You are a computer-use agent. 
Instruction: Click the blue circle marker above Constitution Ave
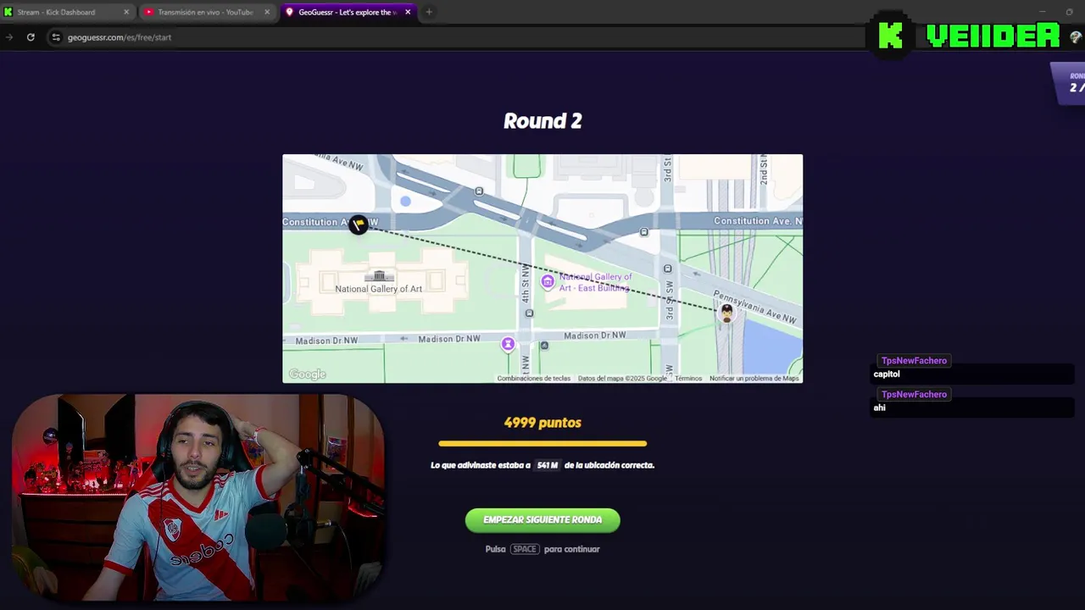tap(405, 201)
